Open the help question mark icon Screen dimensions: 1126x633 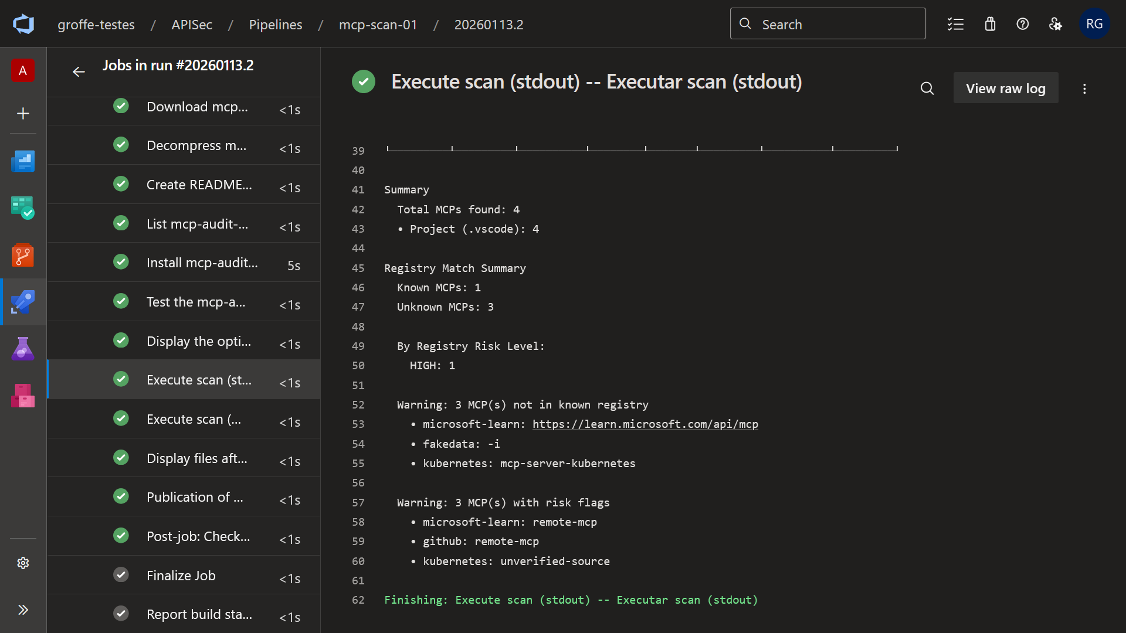[x=1023, y=24]
